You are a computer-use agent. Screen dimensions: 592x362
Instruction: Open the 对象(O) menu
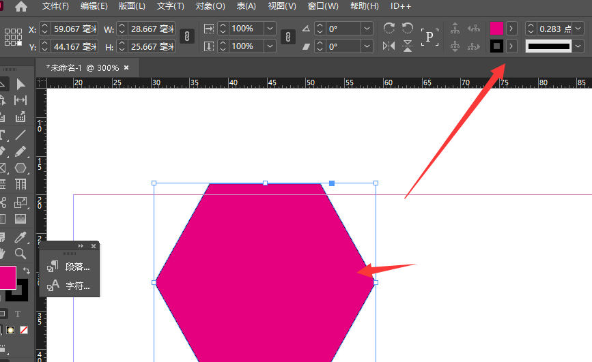[210, 6]
